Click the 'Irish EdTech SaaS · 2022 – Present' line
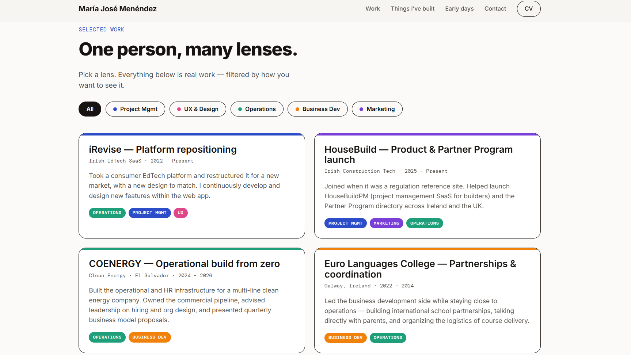The width and height of the screenshot is (631, 355). click(141, 161)
